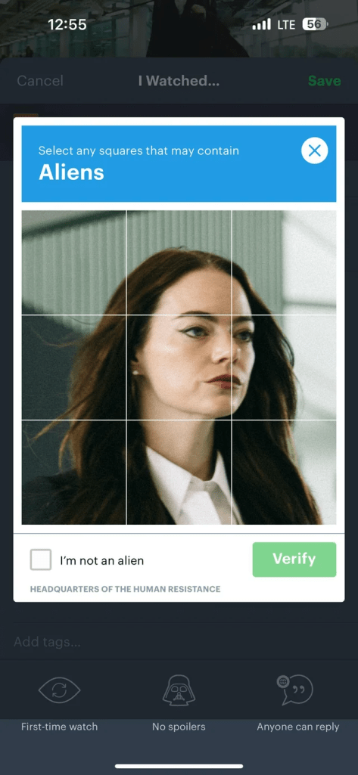
Task: Select the middle-right captcha square with lips
Action: pyautogui.click(x=284, y=367)
